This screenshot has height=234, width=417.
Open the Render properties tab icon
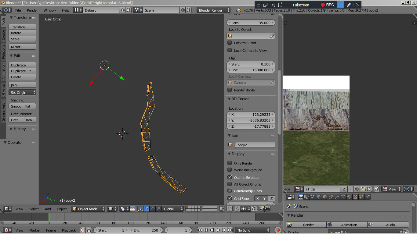coord(301,197)
